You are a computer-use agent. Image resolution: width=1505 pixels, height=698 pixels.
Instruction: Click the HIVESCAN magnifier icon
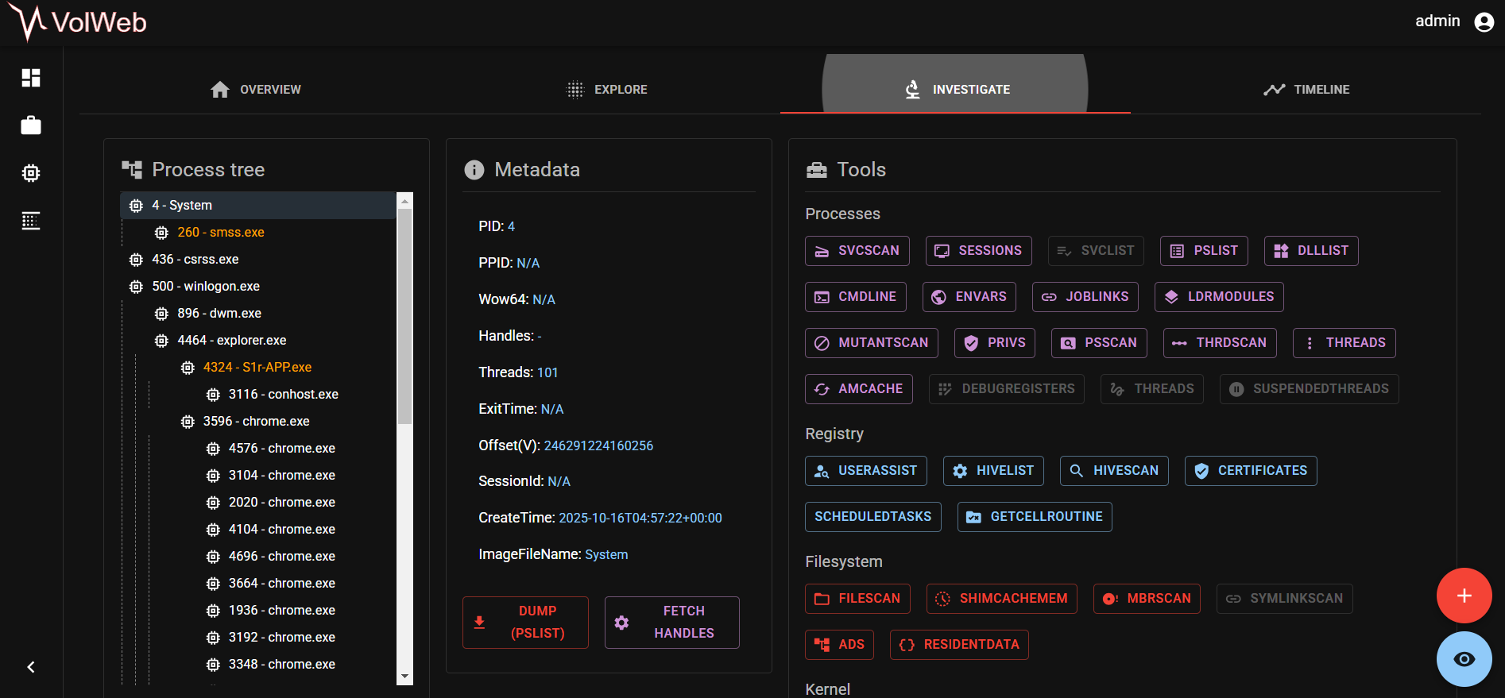(1077, 471)
